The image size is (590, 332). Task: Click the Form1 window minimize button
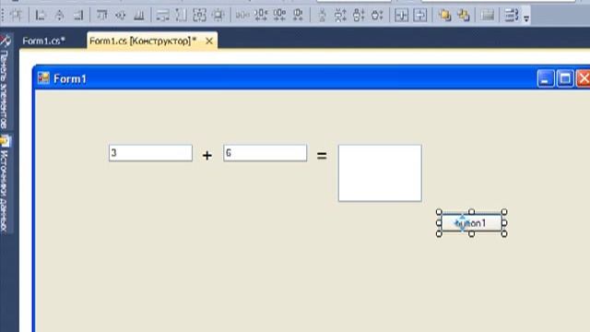click(x=546, y=78)
